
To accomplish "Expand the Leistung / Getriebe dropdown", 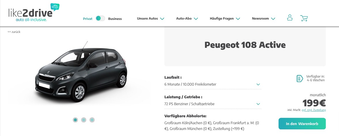I will pos(213,104).
